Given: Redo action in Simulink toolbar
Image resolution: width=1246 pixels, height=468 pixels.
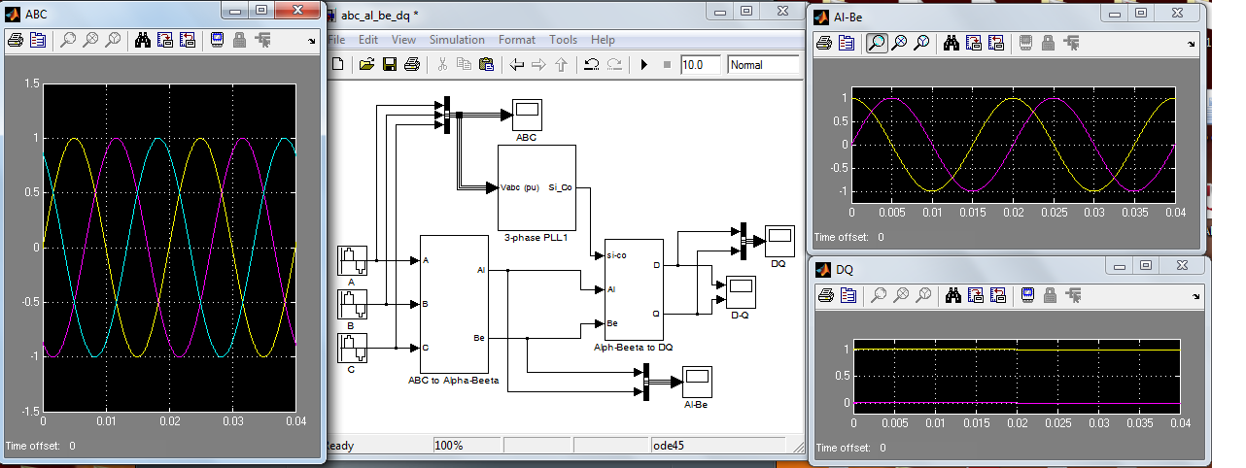Looking at the screenshot, I should (x=614, y=65).
